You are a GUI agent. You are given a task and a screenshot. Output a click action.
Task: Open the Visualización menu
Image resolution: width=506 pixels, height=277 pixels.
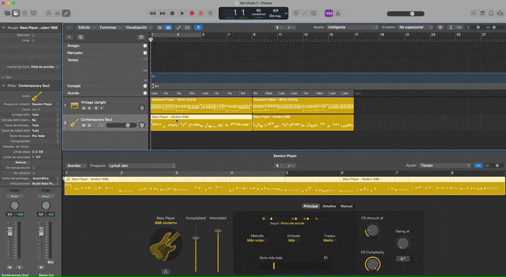point(139,27)
